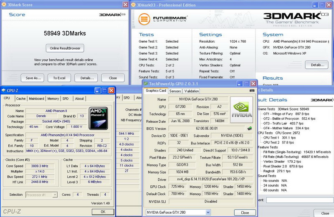Close the 3DMark Score window with X
The height and width of the screenshot is (217, 334).
[126, 5]
